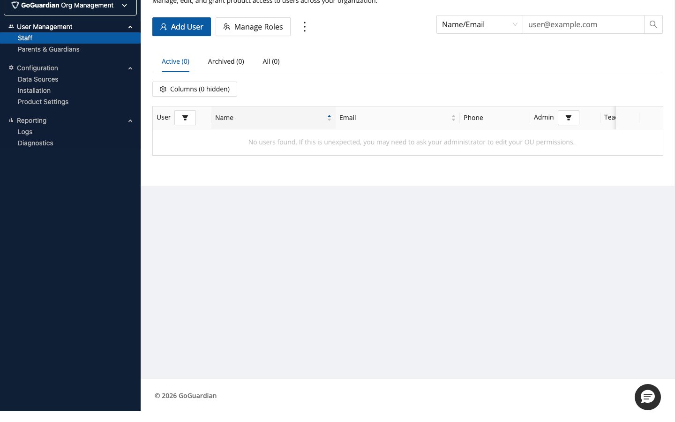Click the User Management section label

point(45,27)
